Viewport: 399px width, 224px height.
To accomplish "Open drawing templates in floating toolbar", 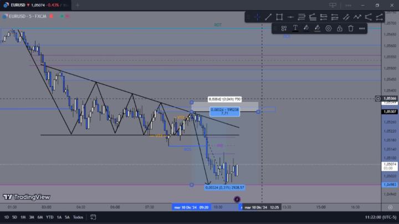I will pyautogui.click(x=284, y=28).
